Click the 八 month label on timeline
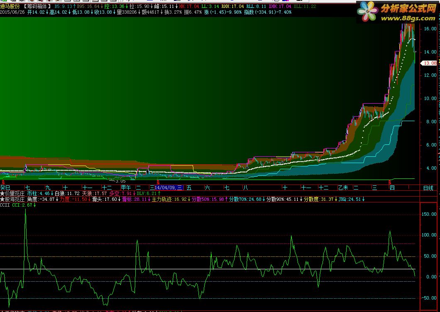The height and width of the screenshot is (312, 440). [246, 188]
